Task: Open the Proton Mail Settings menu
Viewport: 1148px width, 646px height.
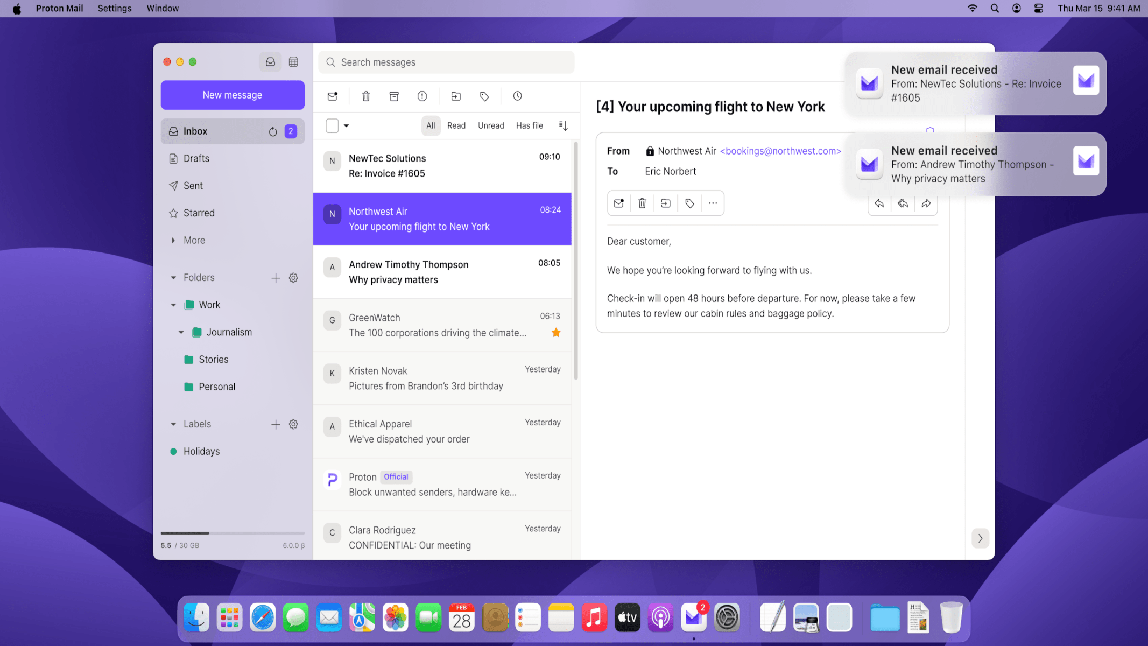Action: (x=114, y=8)
